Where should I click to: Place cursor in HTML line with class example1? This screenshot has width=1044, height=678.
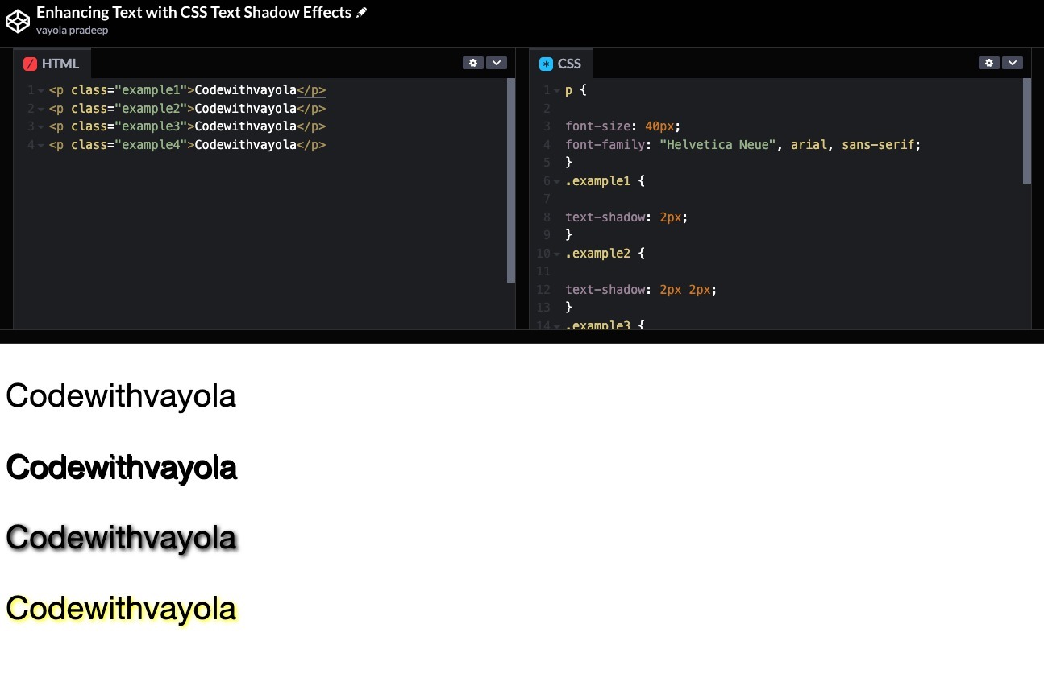coord(187,90)
